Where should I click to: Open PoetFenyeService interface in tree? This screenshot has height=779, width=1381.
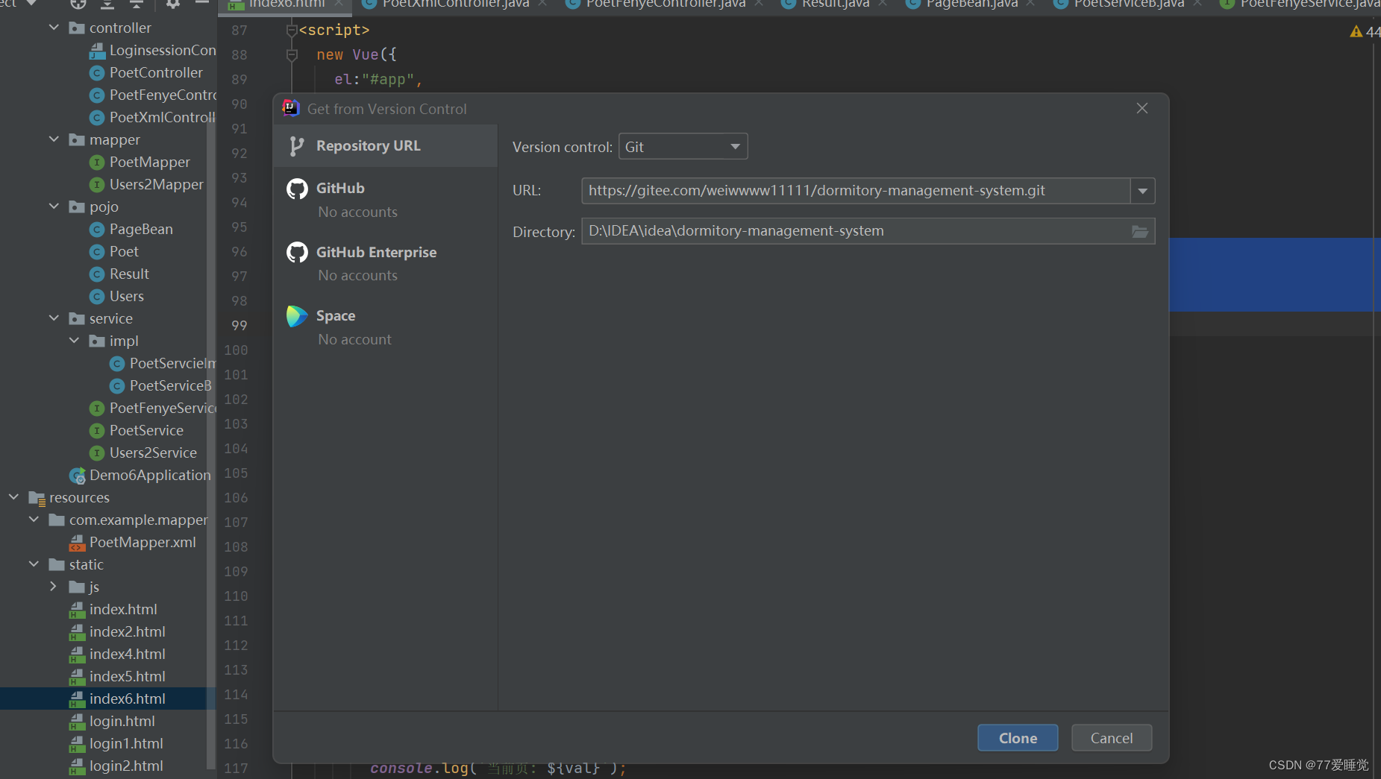click(x=153, y=408)
